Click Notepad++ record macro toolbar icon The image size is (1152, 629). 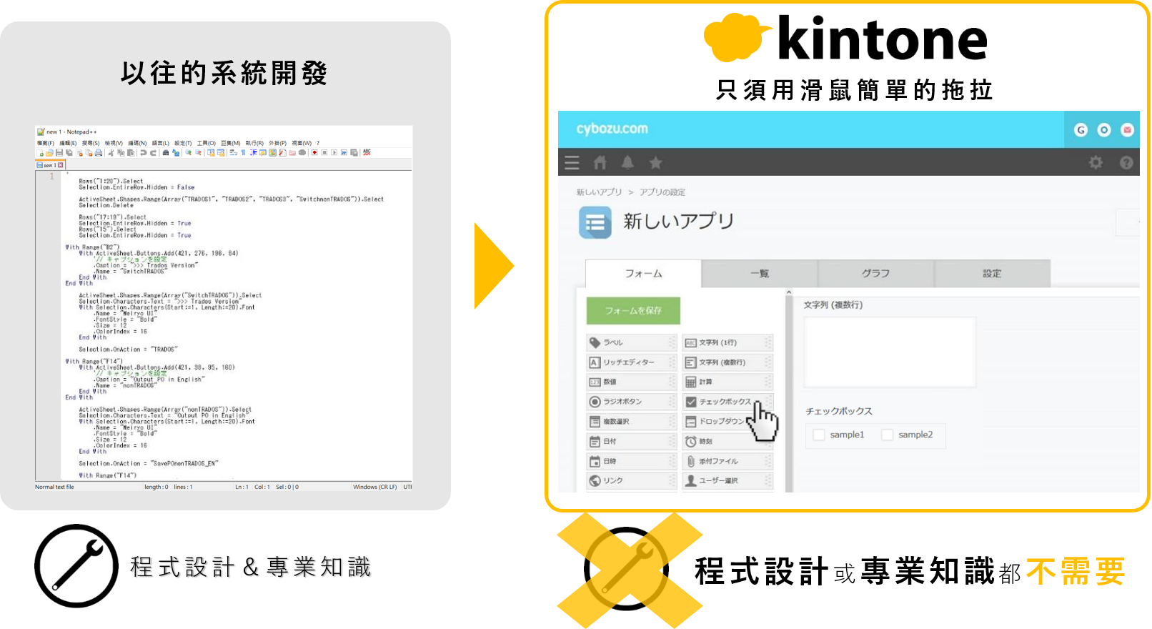click(314, 153)
